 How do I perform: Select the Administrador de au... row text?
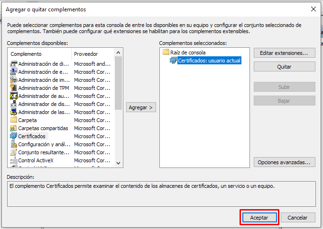[x=44, y=96]
